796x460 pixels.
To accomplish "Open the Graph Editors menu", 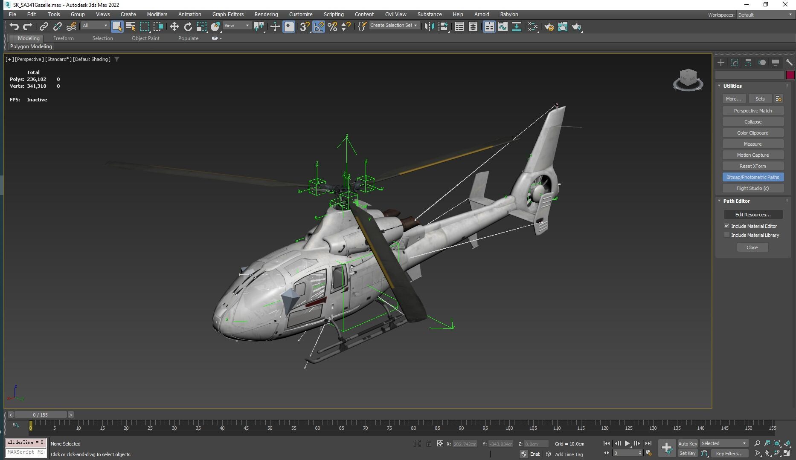I will point(228,14).
